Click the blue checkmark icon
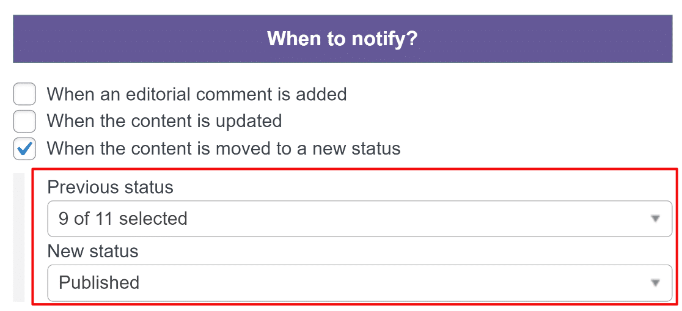The height and width of the screenshot is (311, 682). tap(25, 148)
